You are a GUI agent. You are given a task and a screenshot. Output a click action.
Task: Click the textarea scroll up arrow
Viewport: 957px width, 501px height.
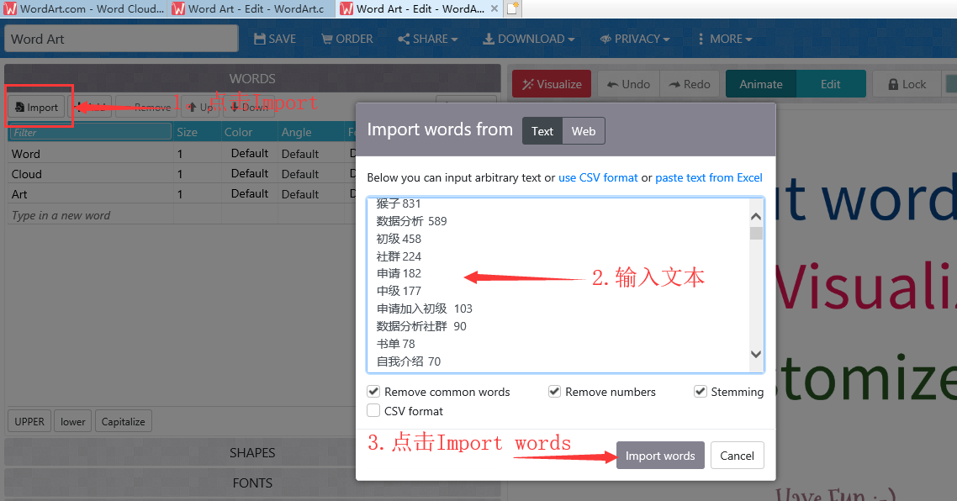[756, 216]
